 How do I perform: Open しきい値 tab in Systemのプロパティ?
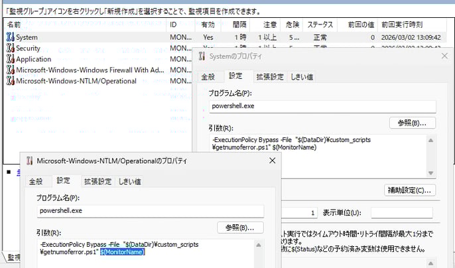tap(302, 77)
